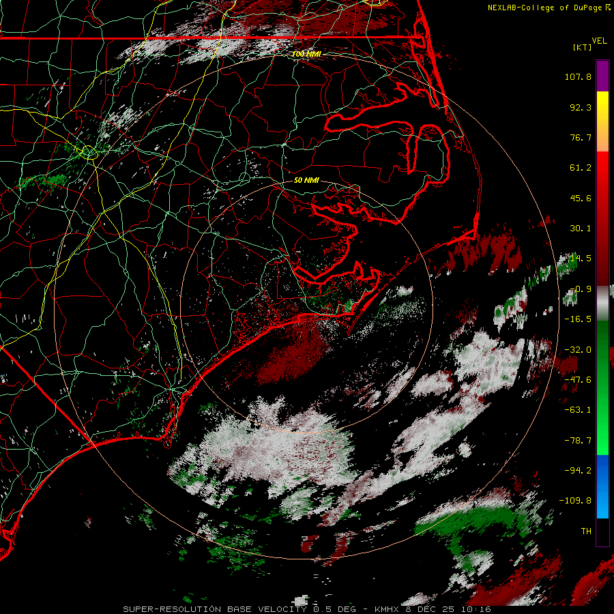Image resolution: width=614 pixels, height=614 pixels.
Task: Pick the purple segment of the color bar
Action: 602,76
